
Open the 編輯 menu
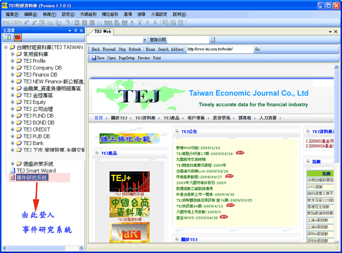(31, 14)
